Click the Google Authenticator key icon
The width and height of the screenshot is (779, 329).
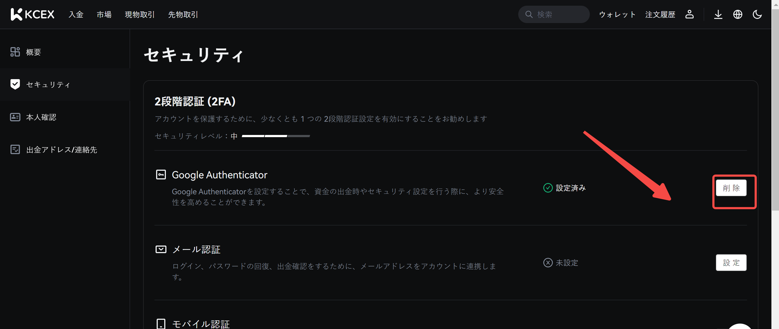click(160, 175)
